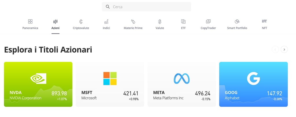296x117 pixels.
Task: Open the Valute tab label
Action: tap(160, 28)
